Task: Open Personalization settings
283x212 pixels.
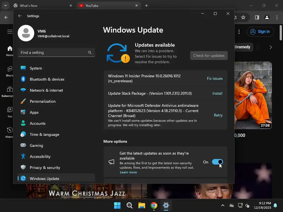Action: [56, 101]
